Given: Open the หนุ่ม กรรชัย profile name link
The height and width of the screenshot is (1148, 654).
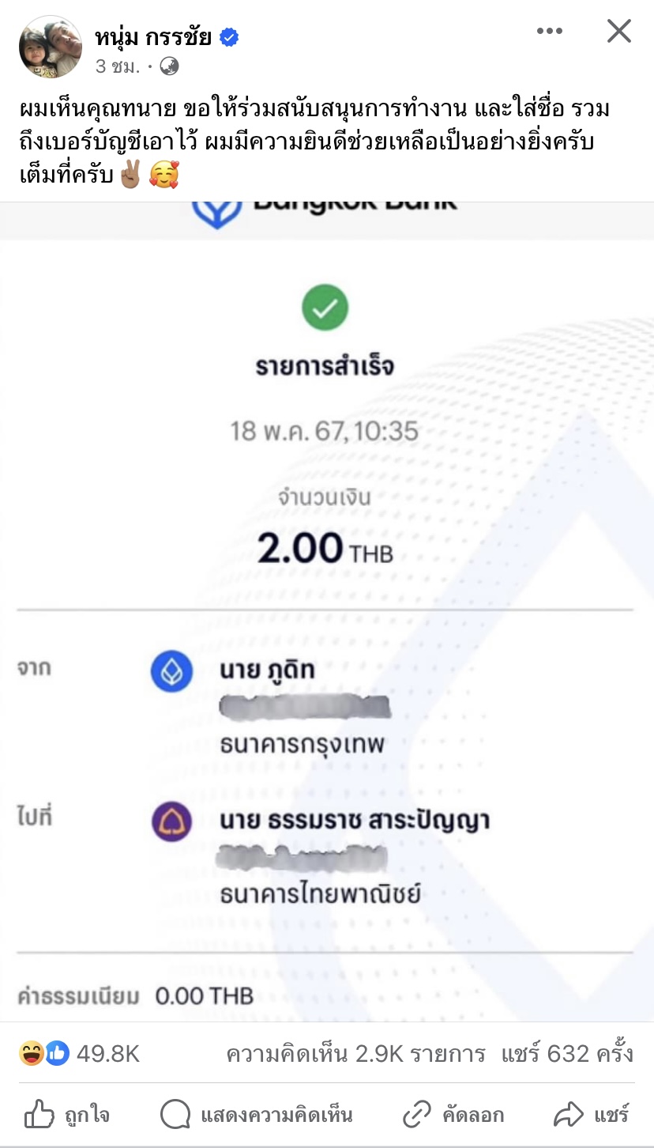Looking at the screenshot, I should click(153, 36).
